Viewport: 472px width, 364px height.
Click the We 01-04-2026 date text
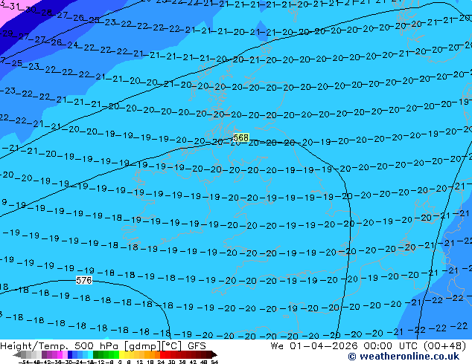click(314, 346)
